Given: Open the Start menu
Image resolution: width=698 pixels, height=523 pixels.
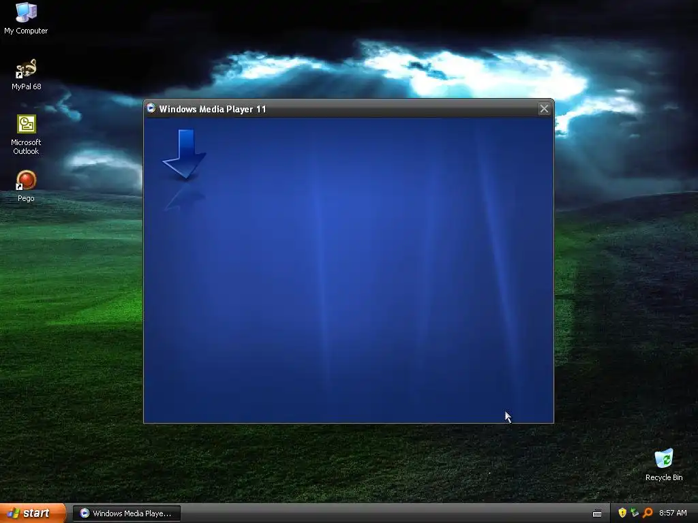Looking at the screenshot, I should [33, 513].
